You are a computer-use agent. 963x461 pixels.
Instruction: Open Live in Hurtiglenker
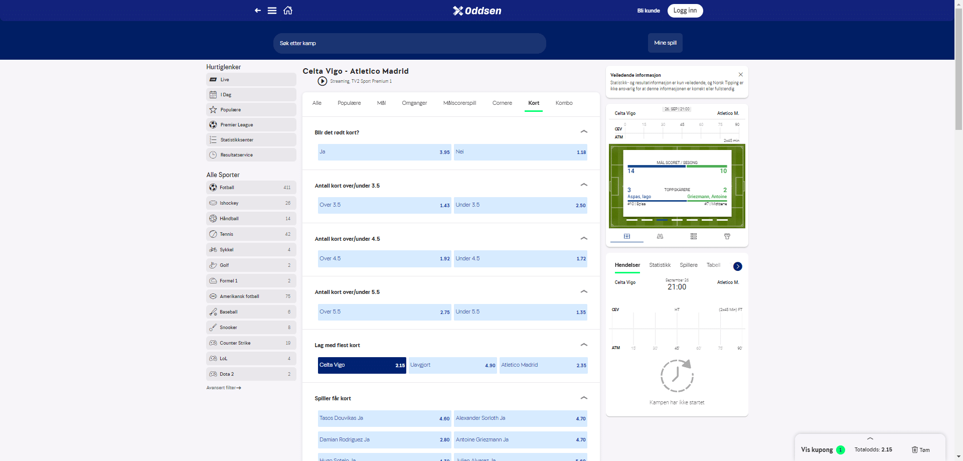click(x=251, y=80)
